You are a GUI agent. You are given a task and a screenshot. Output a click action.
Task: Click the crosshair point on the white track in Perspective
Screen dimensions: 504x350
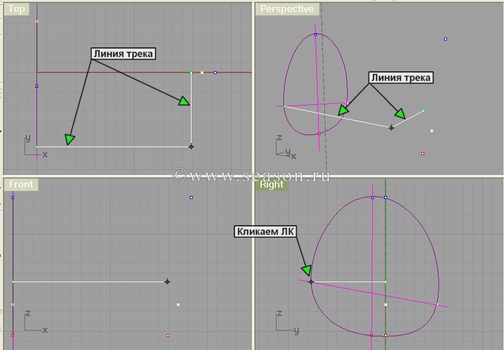click(391, 128)
